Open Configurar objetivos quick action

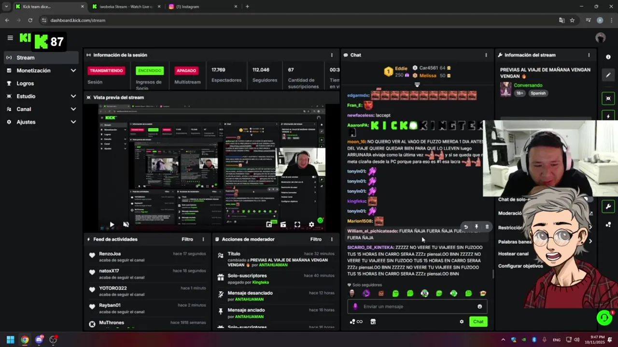520,266
